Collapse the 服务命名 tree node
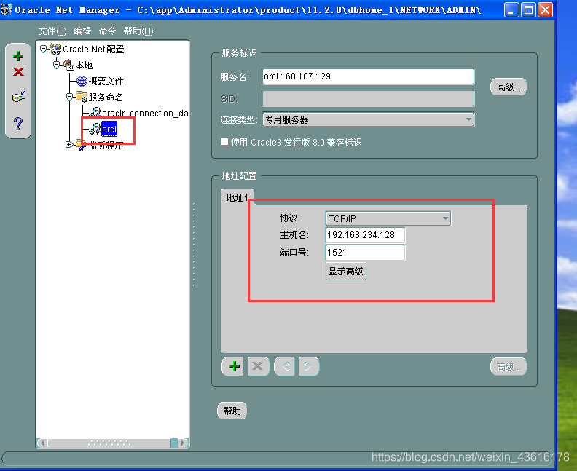Screen dimensions: 577x471 coord(69,97)
